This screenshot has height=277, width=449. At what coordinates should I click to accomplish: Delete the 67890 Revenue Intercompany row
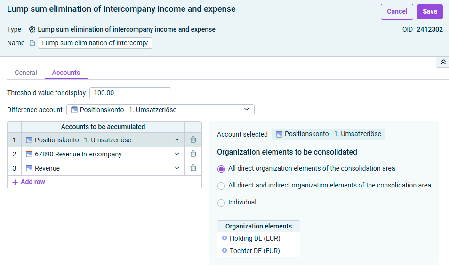pyautogui.click(x=193, y=154)
